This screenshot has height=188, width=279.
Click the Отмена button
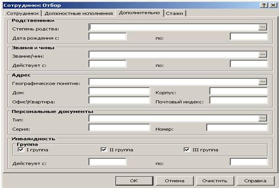pos(174,181)
